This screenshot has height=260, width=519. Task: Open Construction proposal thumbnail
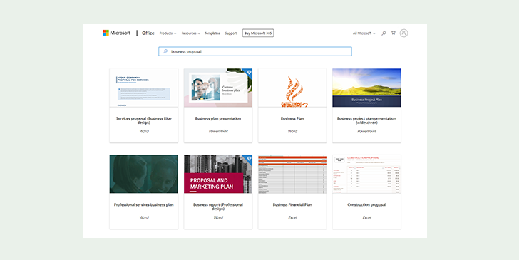coord(366,174)
